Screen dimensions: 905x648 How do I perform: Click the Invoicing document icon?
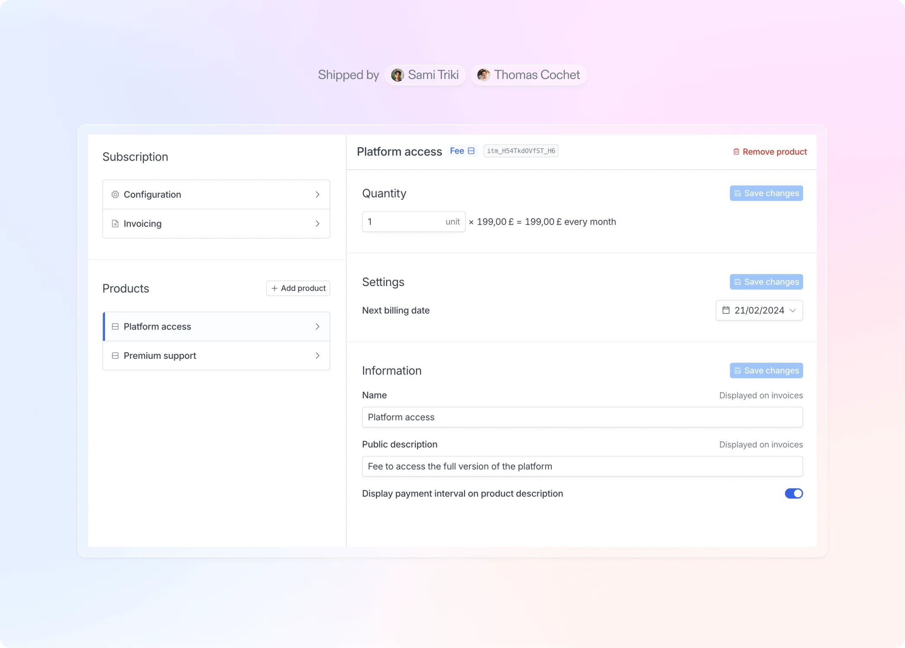(115, 223)
